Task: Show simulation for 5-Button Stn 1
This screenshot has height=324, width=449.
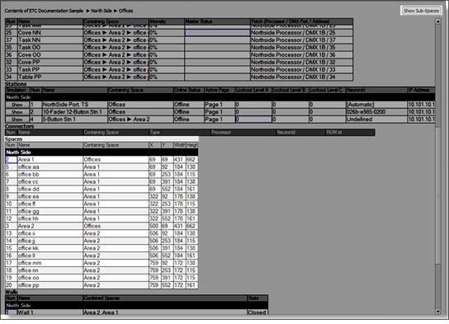Action: pos(17,120)
